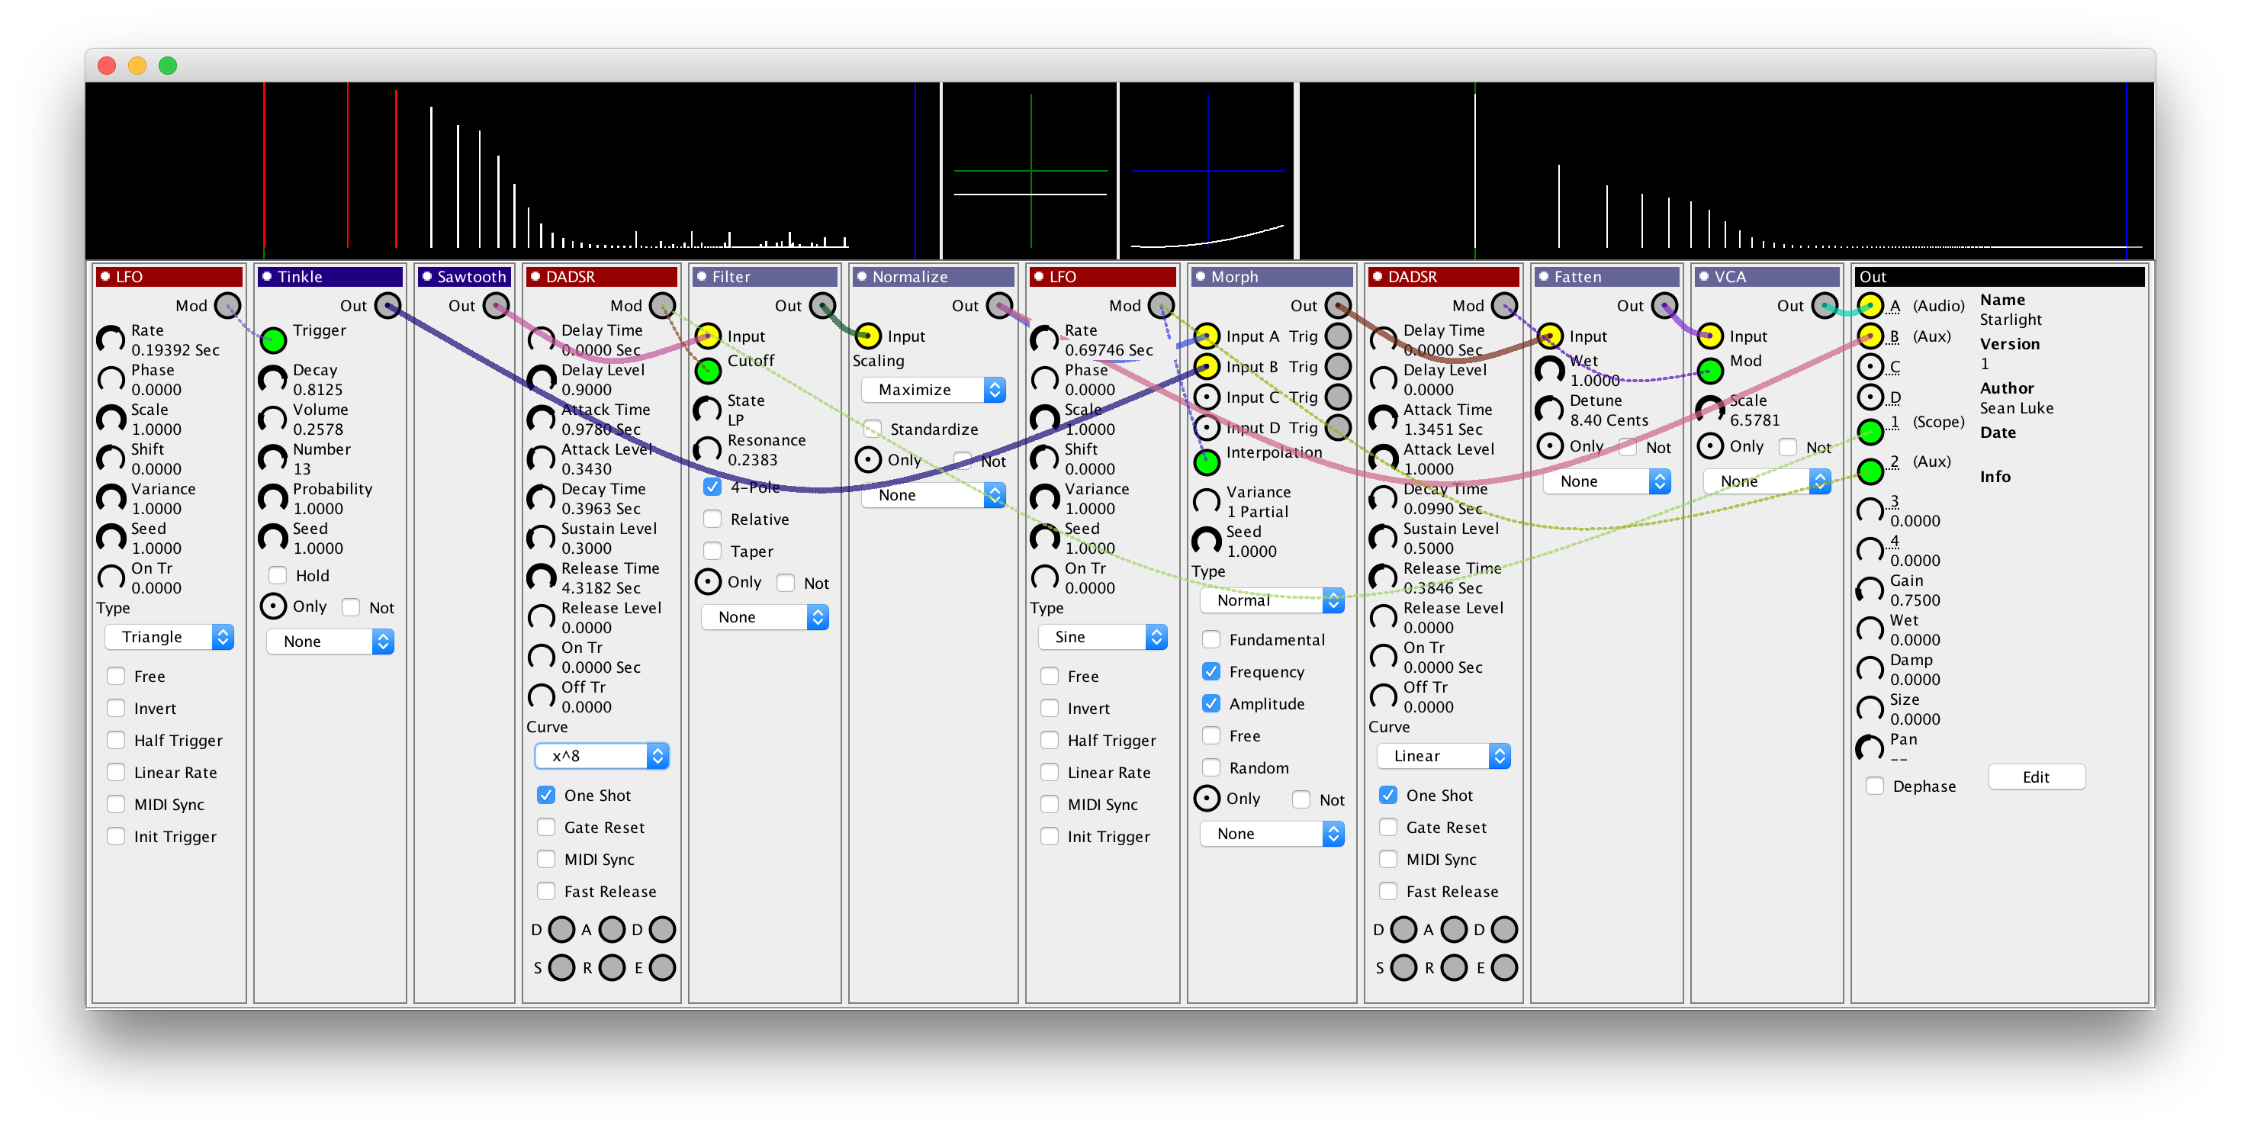The image size is (2241, 1132).
Task: Click the Sawtooth module Out jack
Action: coord(496,305)
